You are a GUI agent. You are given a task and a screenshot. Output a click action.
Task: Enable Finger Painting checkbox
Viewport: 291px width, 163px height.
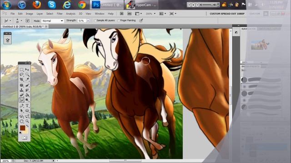(119, 20)
